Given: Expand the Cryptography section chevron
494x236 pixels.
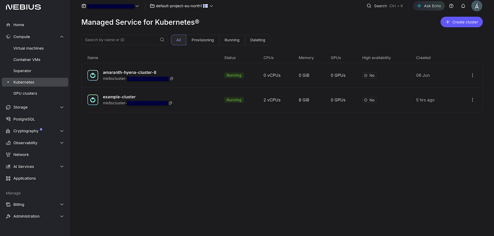Looking at the screenshot, I should click(62, 131).
